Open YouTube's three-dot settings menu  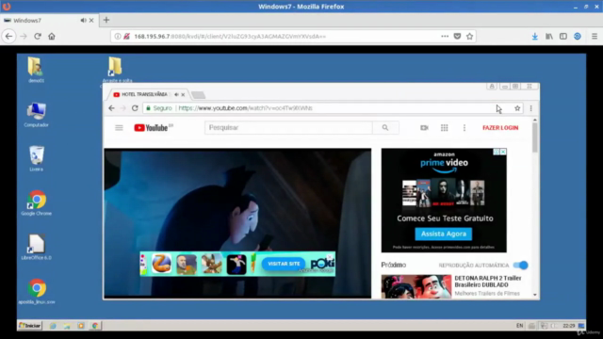coord(464,128)
